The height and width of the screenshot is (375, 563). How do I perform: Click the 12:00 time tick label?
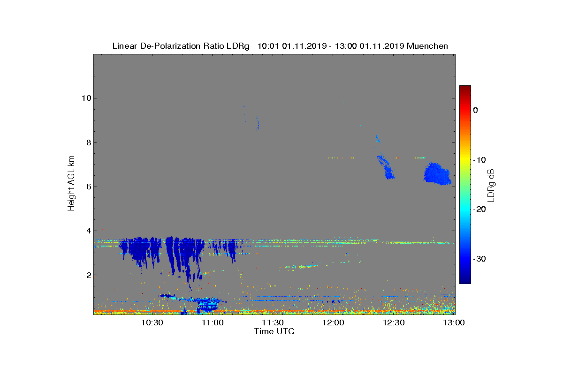point(333,322)
